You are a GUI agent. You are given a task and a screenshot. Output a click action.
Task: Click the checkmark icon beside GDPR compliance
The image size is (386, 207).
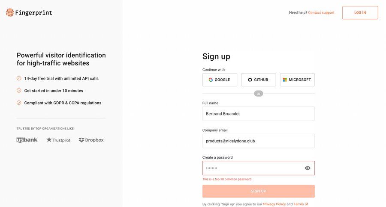19,103
